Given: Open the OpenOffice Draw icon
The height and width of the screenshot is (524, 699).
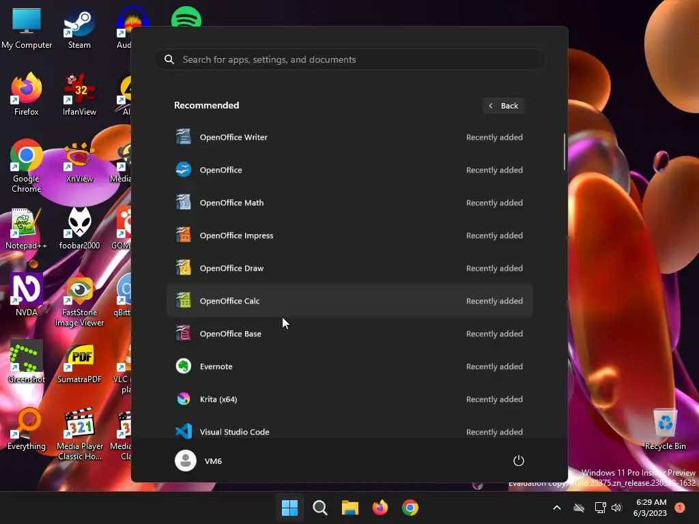Looking at the screenshot, I should point(183,267).
